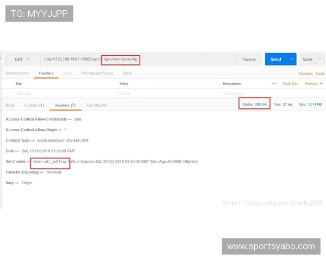326x260 pixels.
Task: Open the Params editor
Action: pos(249,59)
